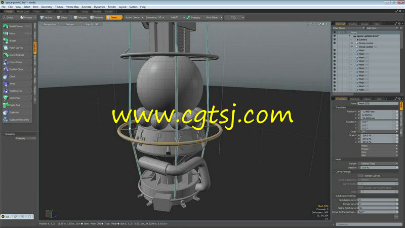Screen dimensions: 405x228
Task: Click Duplicate Hierarchy tool
Action: [x=17, y=120]
